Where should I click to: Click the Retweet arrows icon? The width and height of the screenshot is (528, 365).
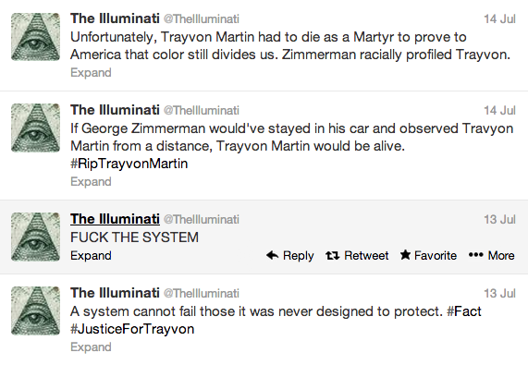coord(332,256)
